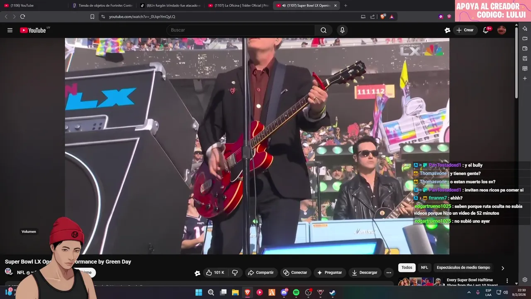This screenshot has height=299, width=531.
Task: Select the NFL filter chip
Action: (x=424, y=267)
